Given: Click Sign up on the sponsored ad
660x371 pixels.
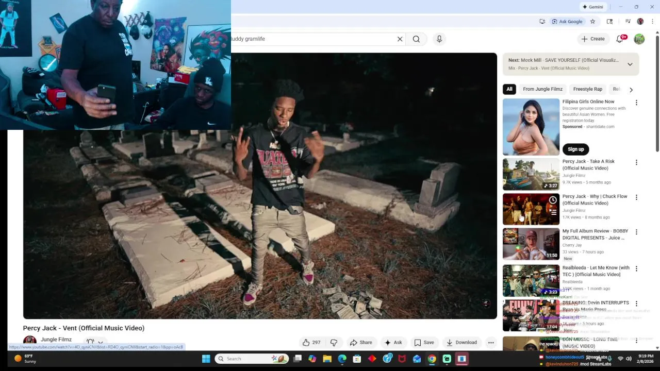Looking at the screenshot, I should point(575,149).
